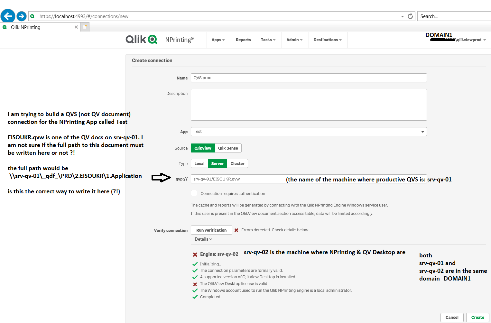Click the qvp:// server path input field
The width and height of the screenshot is (491, 323).
click(x=237, y=179)
